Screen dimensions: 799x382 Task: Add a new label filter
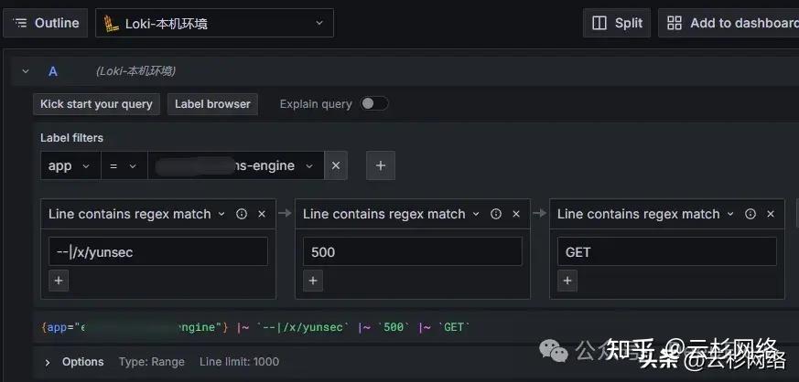click(381, 165)
